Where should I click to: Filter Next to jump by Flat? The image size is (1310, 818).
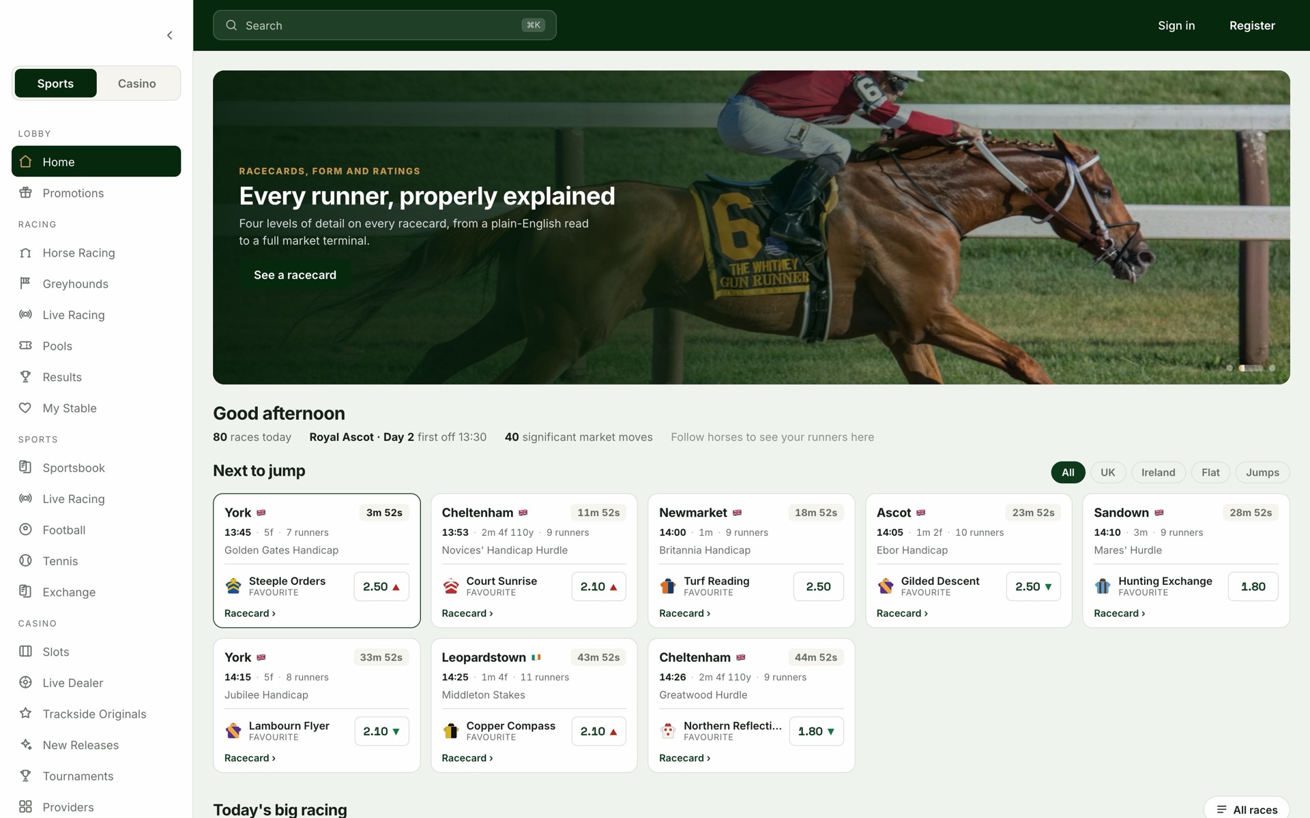pos(1210,472)
